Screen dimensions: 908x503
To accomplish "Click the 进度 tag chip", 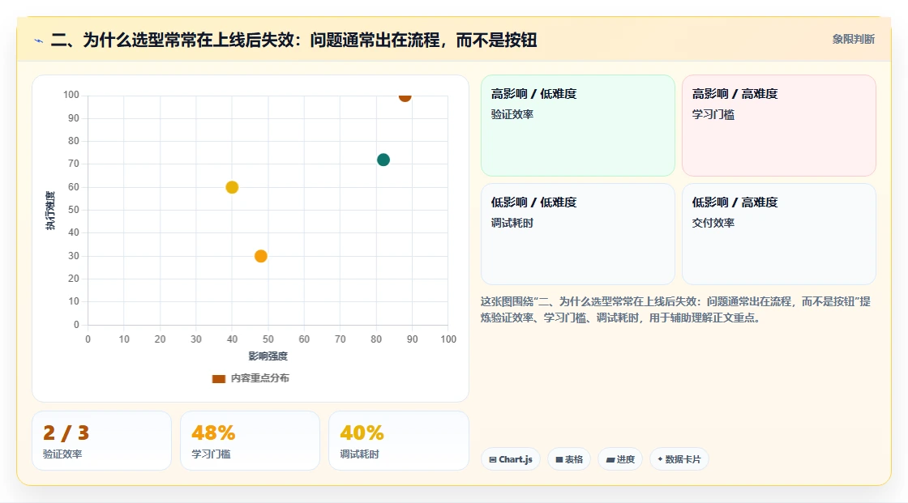I will [620, 459].
